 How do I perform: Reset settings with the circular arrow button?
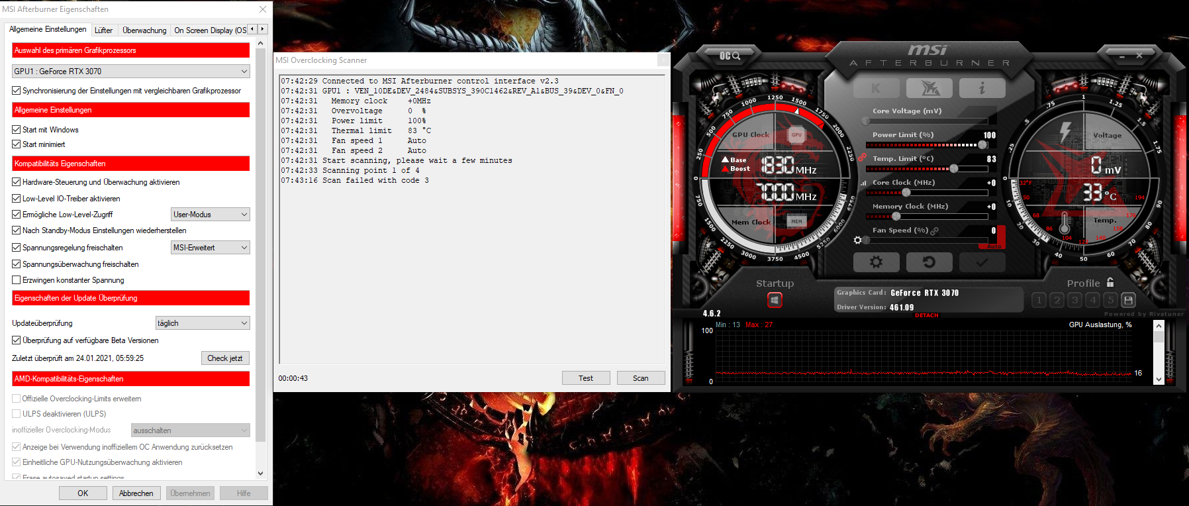coord(929,262)
